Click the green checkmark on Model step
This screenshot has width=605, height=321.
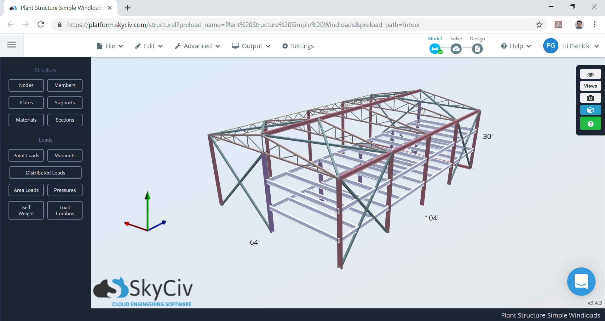pyautogui.click(x=440, y=52)
